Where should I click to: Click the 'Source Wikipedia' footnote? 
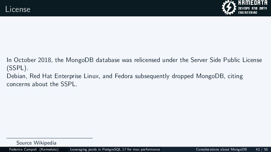(x=36, y=143)
